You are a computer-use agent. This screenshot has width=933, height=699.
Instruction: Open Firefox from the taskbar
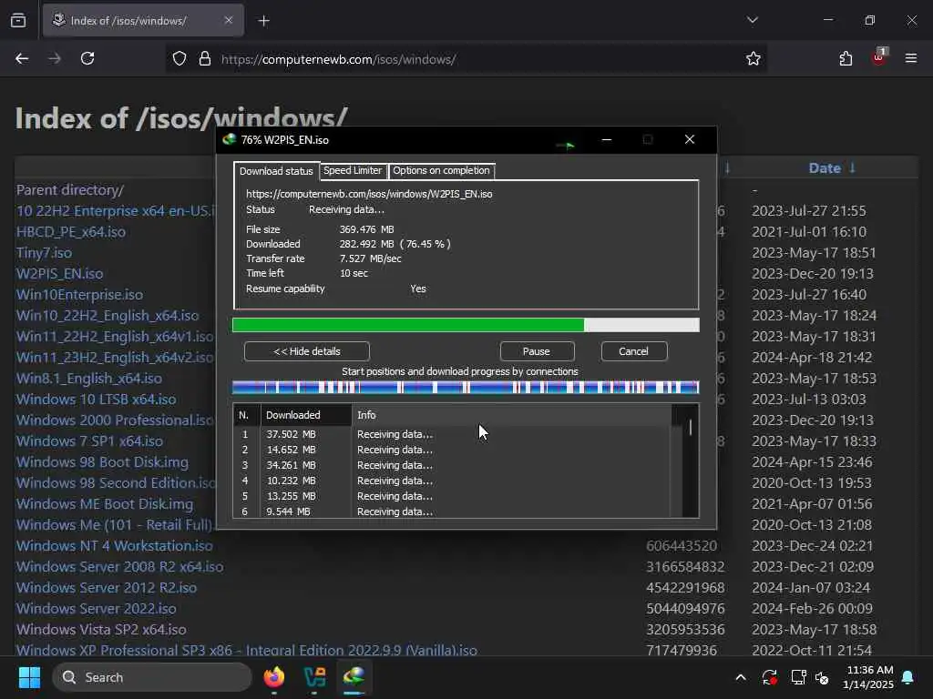pos(274,677)
